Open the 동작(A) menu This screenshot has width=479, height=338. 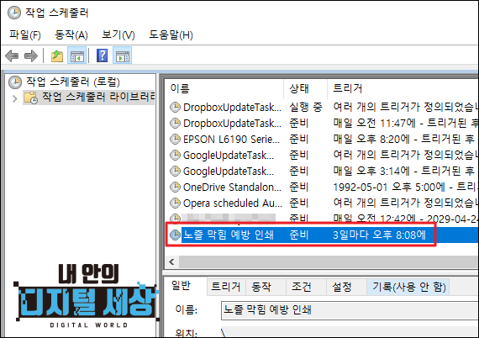tap(71, 34)
